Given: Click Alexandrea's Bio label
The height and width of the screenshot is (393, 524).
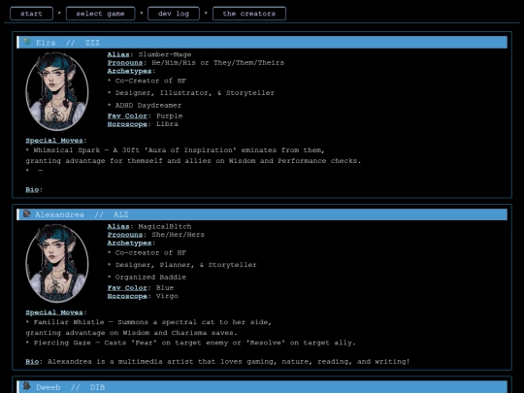Looking at the screenshot, I should [32, 362].
